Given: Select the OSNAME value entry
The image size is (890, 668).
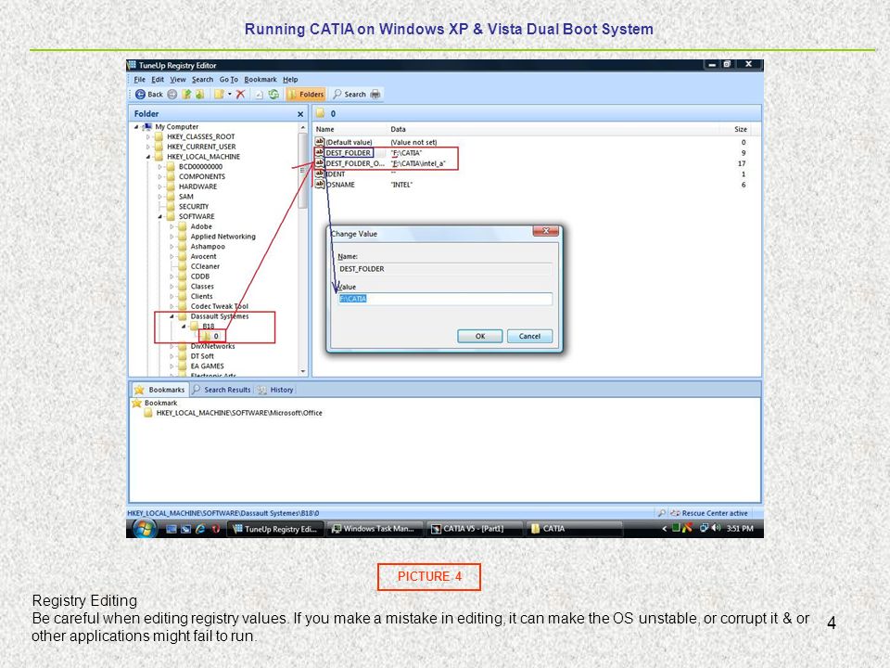Looking at the screenshot, I should [340, 185].
